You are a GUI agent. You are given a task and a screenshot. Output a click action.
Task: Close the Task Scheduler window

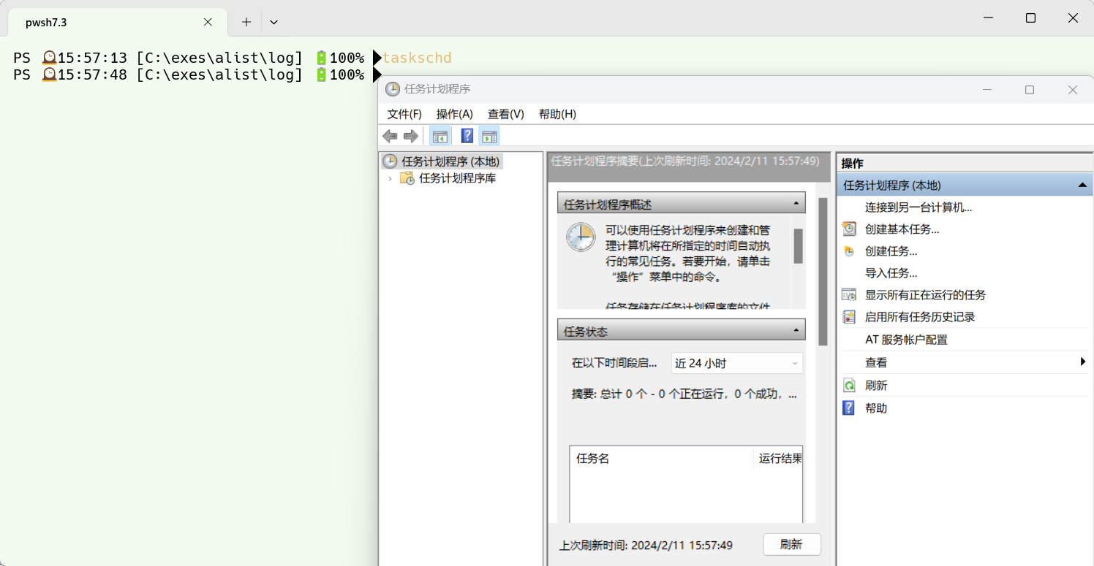pos(1073,89)
